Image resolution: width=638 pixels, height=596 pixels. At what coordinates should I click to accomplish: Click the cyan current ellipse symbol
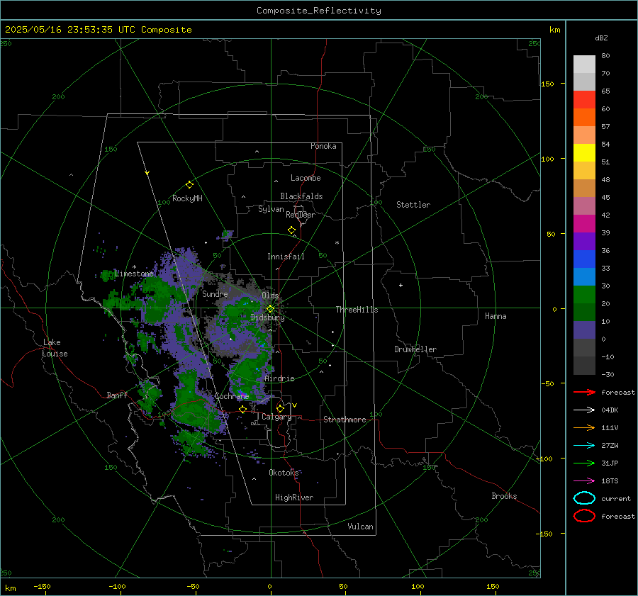pyautogui.click(x=584, y=498)
